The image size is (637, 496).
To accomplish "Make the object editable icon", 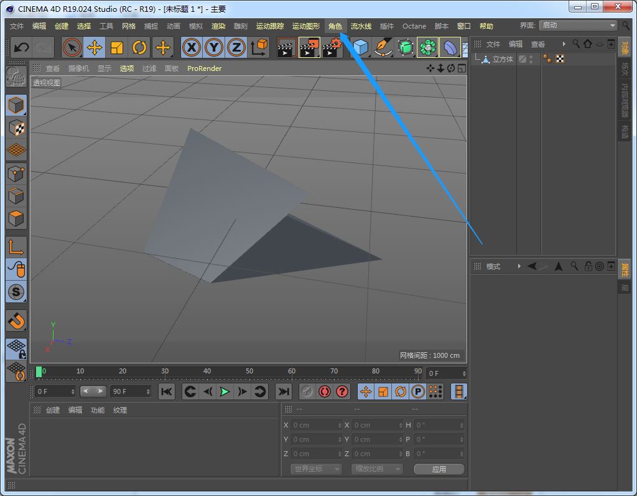I will click(16, 77).
